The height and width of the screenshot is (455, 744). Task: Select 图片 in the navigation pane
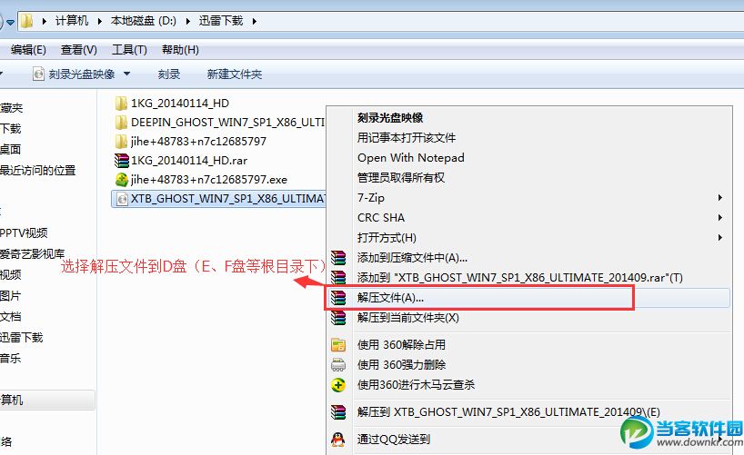click(10, 296)
